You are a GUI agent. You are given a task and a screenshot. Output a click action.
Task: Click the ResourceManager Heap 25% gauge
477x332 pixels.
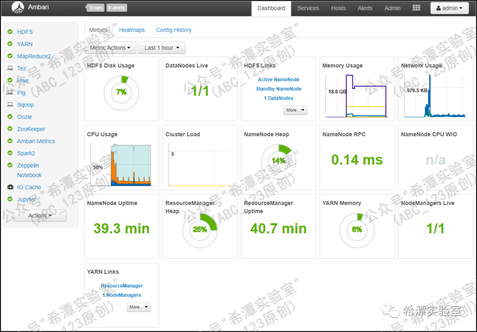pos(200,230)
